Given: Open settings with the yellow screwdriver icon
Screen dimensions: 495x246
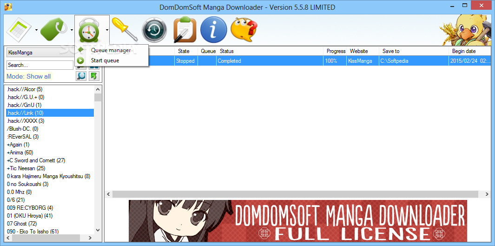Looking at the screenshot, I should (x=125, y=29).
